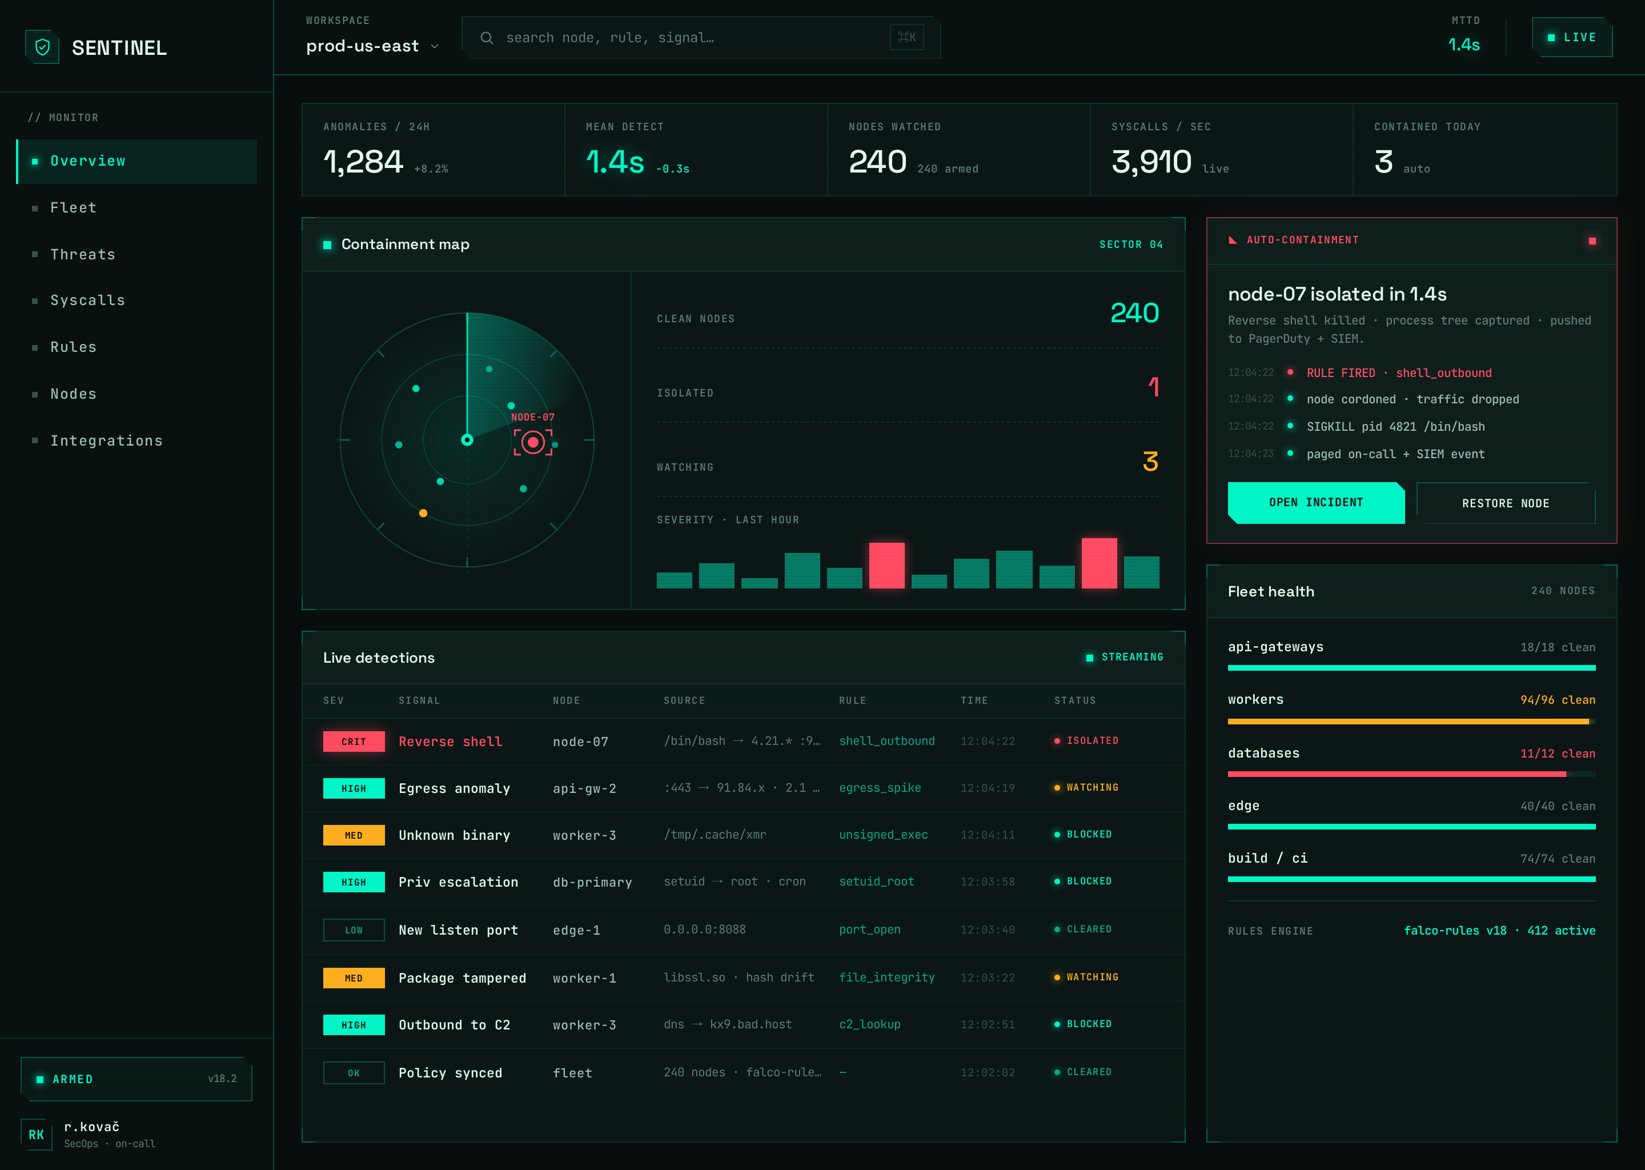Click the Outbound to C2 signal
Screen dimensions: 1645x1170
[455, 1024]
